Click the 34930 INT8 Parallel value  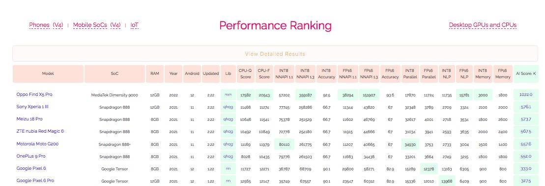(x=410, y=144)
